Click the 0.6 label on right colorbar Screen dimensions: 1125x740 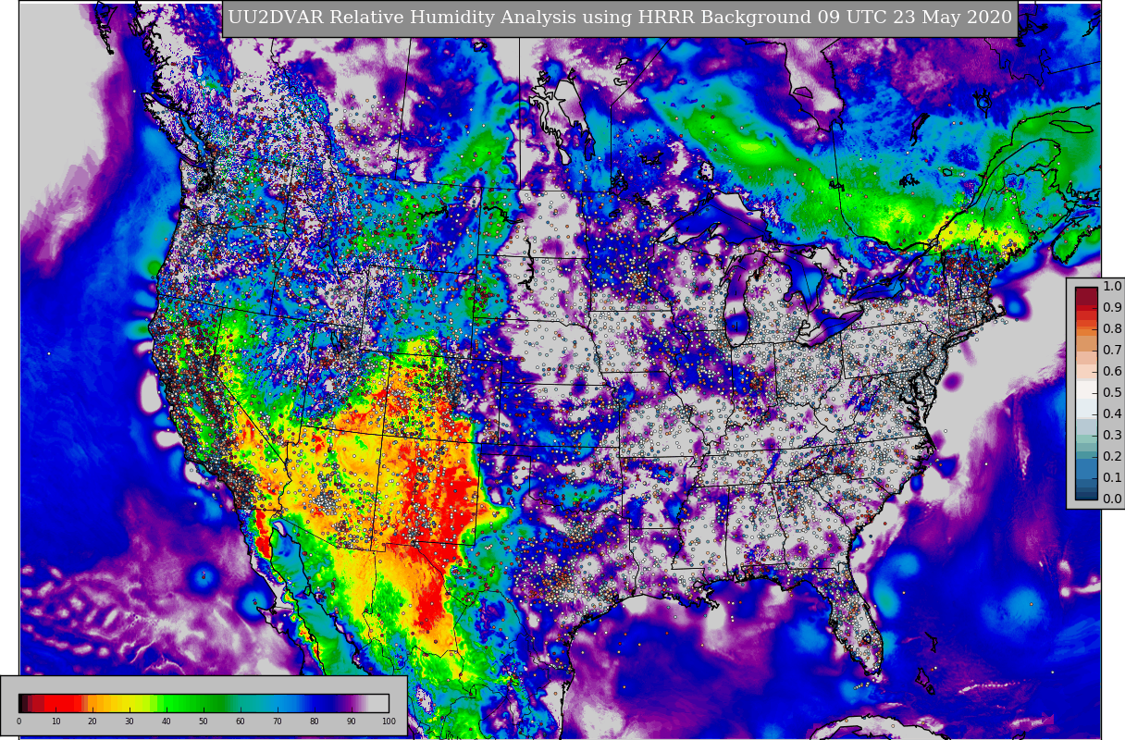pos(1112,371)
